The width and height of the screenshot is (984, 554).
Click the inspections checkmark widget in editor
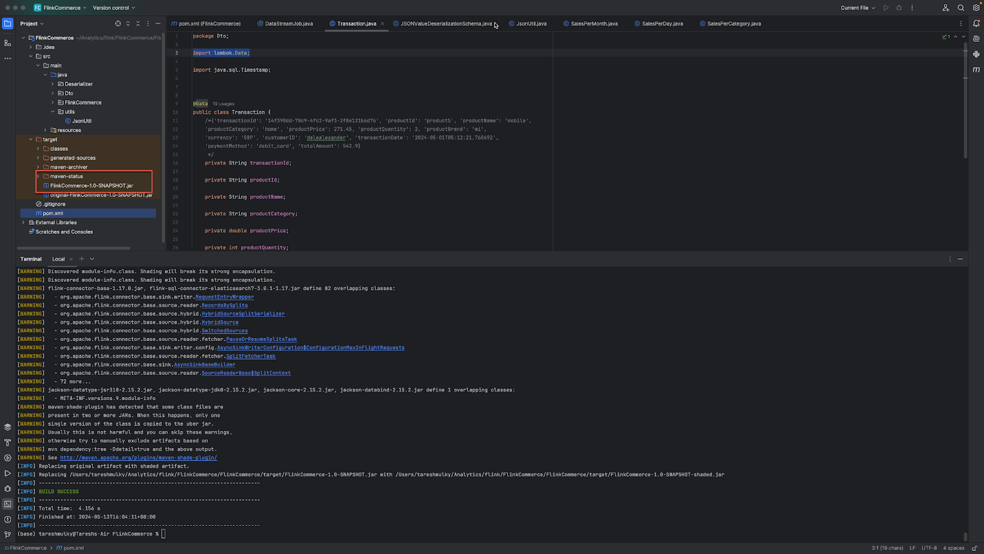point(946,36)
